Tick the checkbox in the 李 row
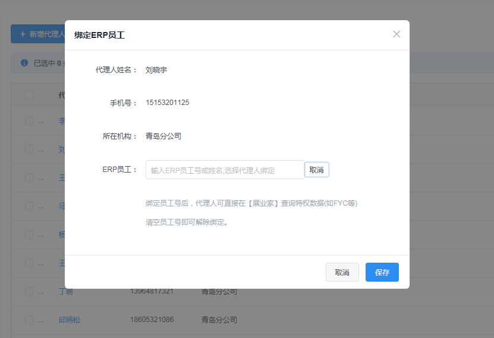494x338 pixels. [29, 120]
